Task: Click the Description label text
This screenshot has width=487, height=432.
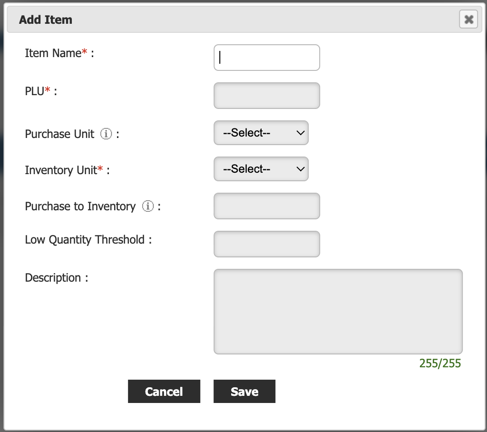Action: [53, 278]
